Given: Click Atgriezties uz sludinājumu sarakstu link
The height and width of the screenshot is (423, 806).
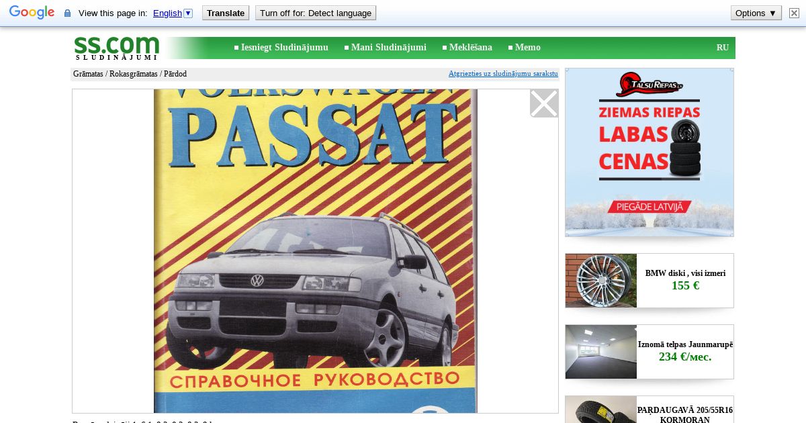Looking at the screenshot, I should click(503, 73).
